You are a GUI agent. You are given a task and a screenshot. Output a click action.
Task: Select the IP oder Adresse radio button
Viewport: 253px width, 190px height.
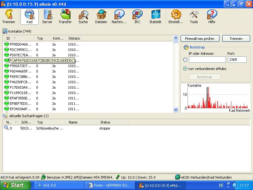[185, 60]
